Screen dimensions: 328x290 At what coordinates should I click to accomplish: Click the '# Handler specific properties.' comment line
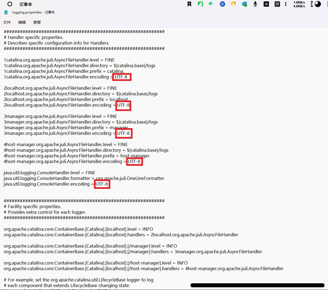[34, 37]
